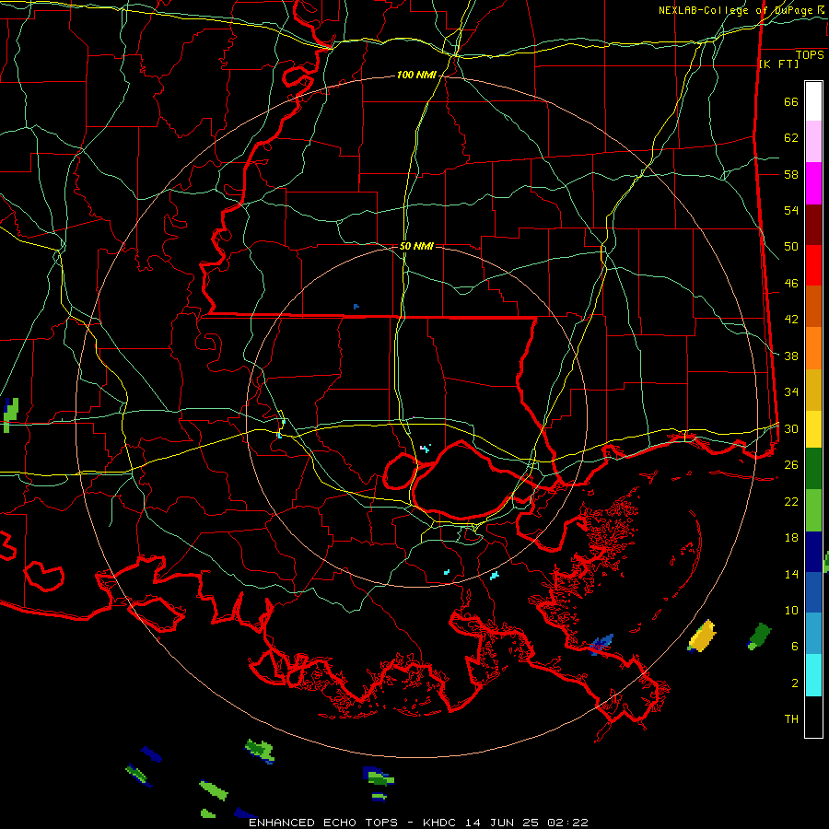Screen dimensions: 829x829
Task: Click the green echo at the west map edge
Action: [10, 415]
